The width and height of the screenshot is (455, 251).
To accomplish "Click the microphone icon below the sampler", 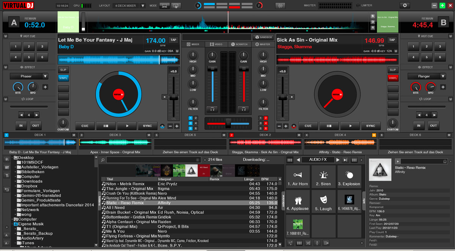I will click(317, 243).
